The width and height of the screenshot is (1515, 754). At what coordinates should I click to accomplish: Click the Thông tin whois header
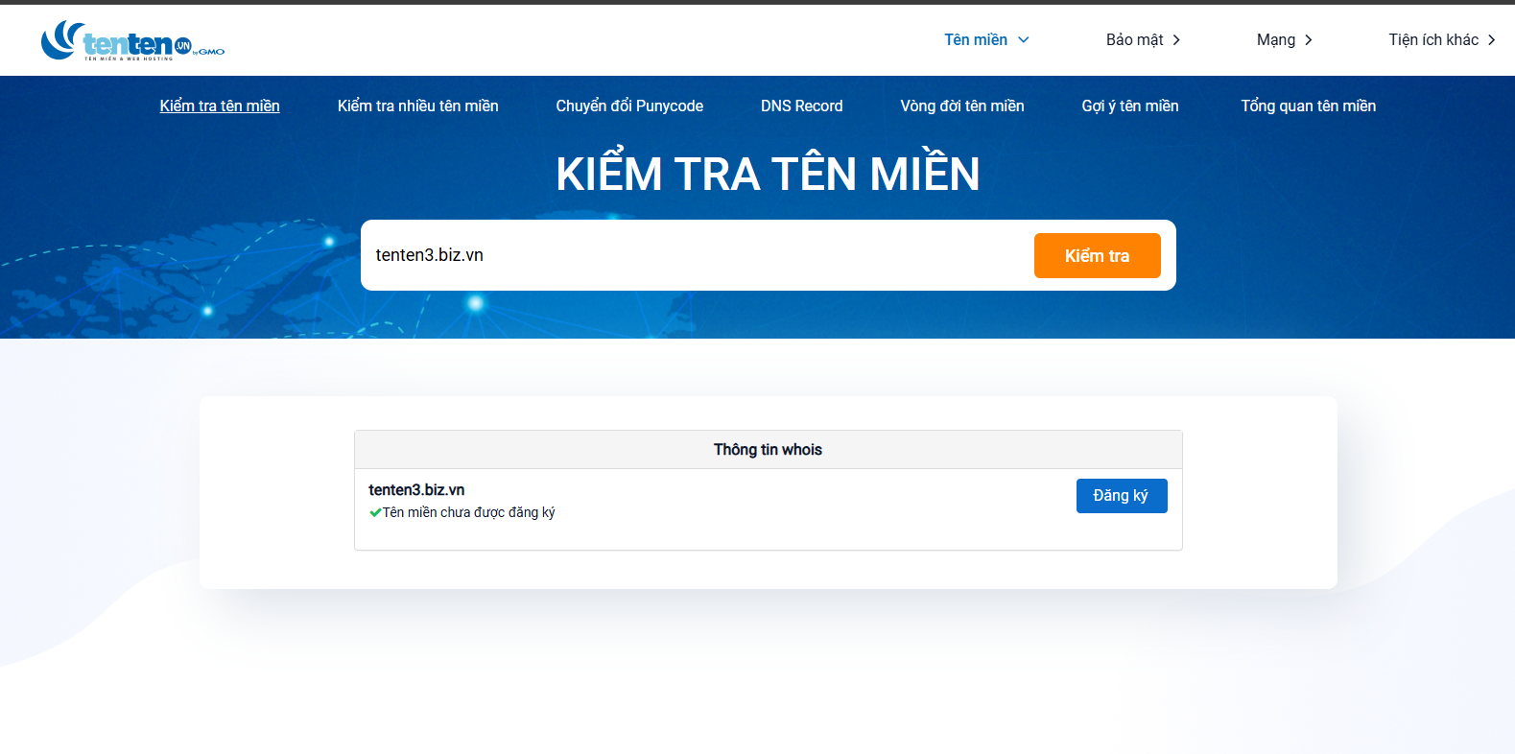point(768,449)
